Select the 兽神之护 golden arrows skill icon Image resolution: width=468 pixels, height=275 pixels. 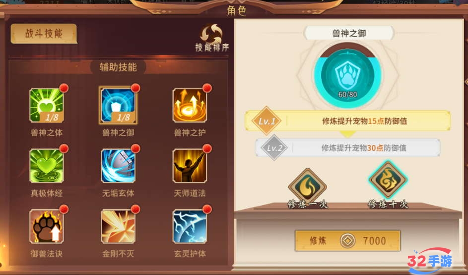coord(190,105)
